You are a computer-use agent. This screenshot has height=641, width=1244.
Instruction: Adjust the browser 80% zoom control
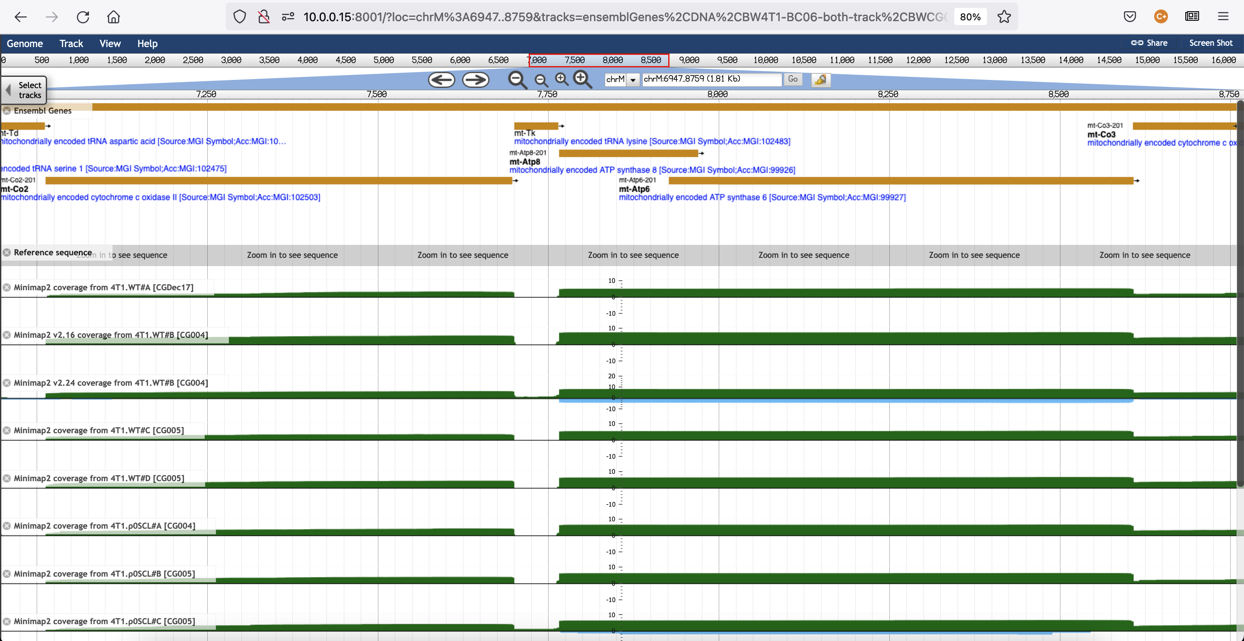[x=970, y=16]
